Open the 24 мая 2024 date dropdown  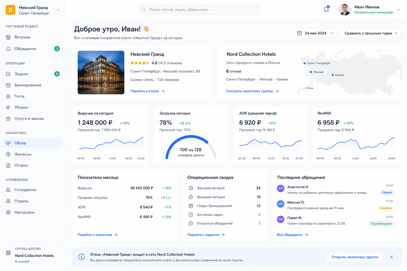tap(315, 33)
